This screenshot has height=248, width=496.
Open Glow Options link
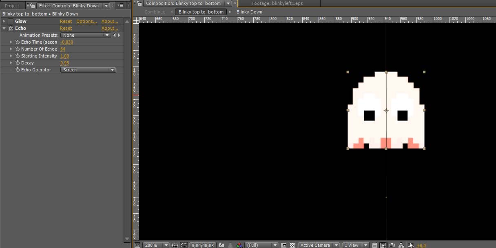(x=86, y=21)
